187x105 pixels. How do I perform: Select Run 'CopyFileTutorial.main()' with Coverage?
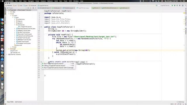[x=58, y=68]
